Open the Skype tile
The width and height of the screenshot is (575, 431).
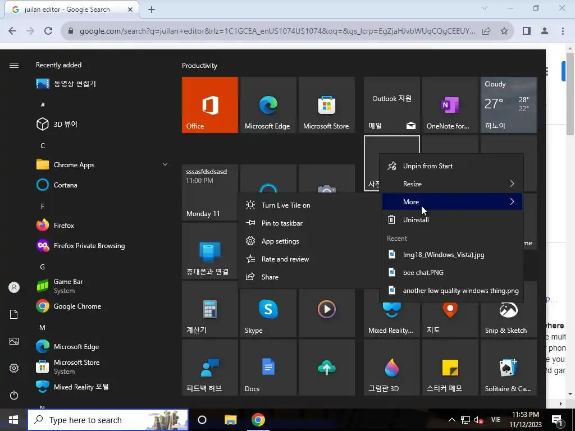(268, 313)
